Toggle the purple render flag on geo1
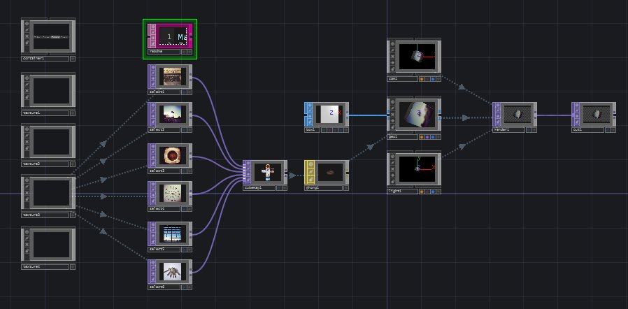 pos(428,136)
